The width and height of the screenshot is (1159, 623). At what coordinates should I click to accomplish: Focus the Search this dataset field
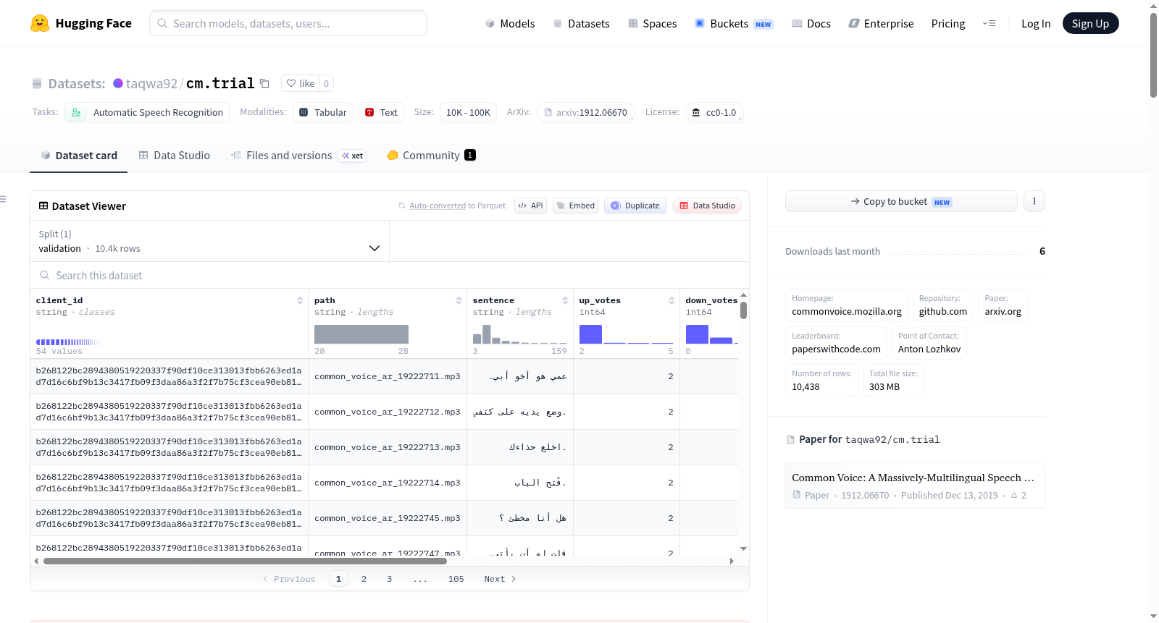[x=390, y=275]
